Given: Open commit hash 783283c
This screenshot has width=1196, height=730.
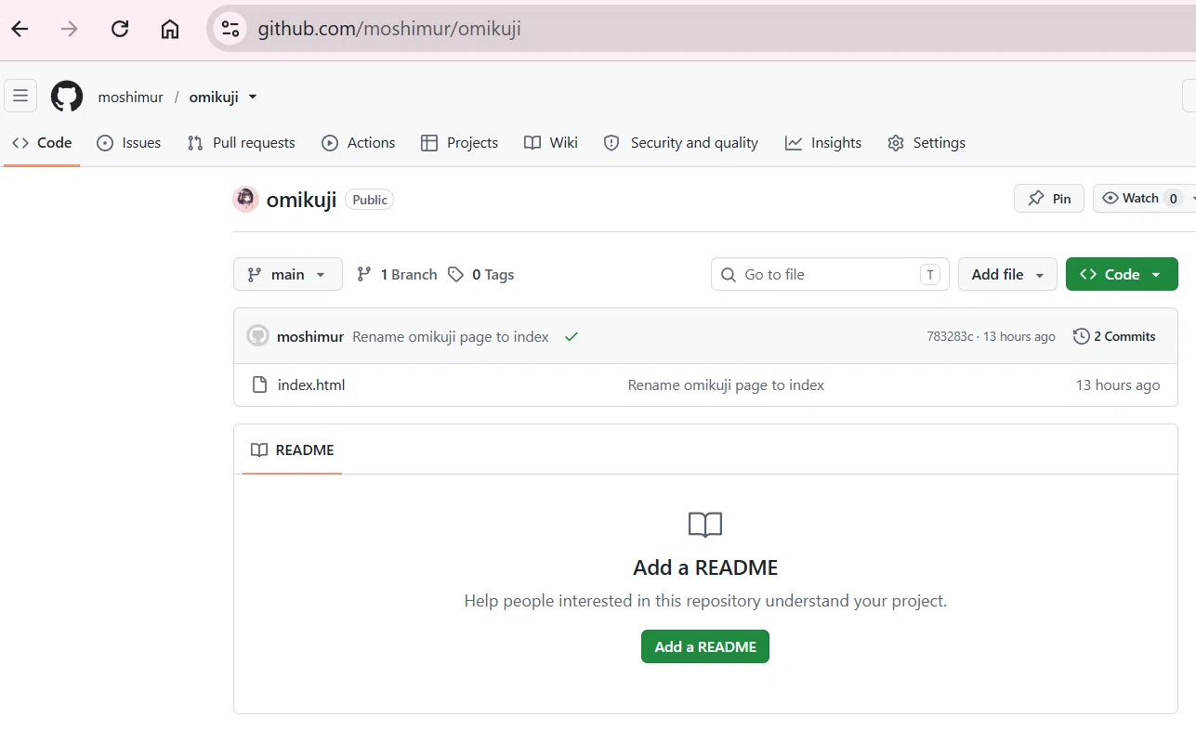Looking at the screenshot, I should 950,336.
